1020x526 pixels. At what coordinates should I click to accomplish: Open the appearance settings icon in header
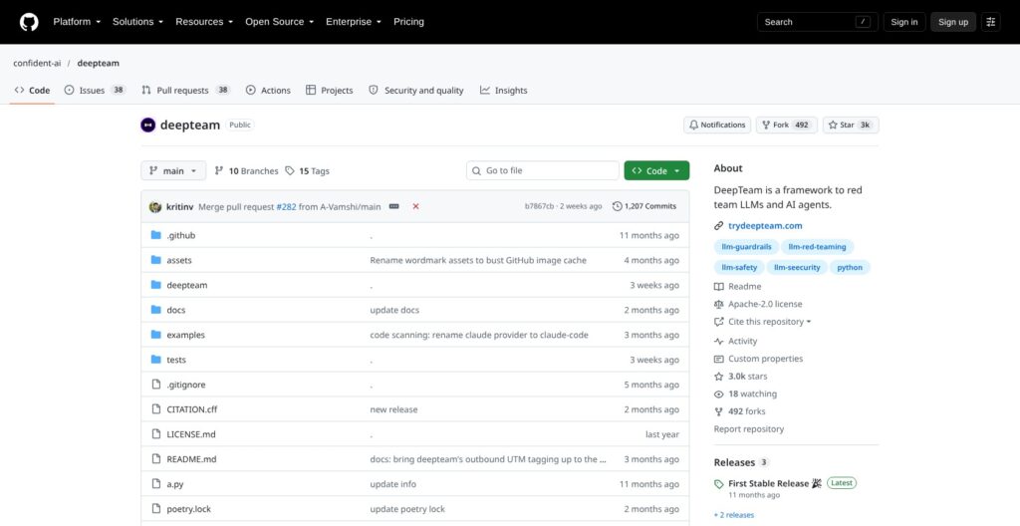click(x=991, y=22)
